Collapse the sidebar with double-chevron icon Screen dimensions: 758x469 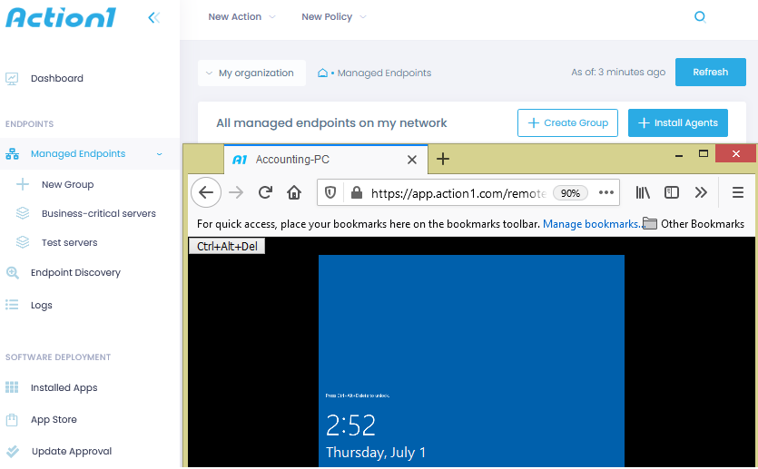[153, 18]
